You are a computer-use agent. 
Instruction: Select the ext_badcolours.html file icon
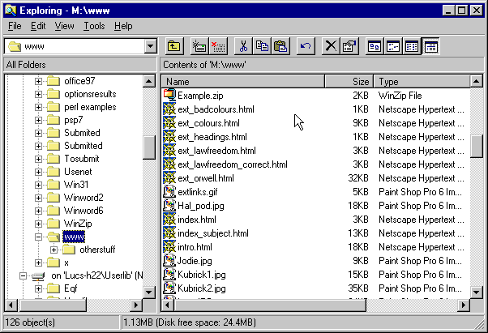coord(169,109)
